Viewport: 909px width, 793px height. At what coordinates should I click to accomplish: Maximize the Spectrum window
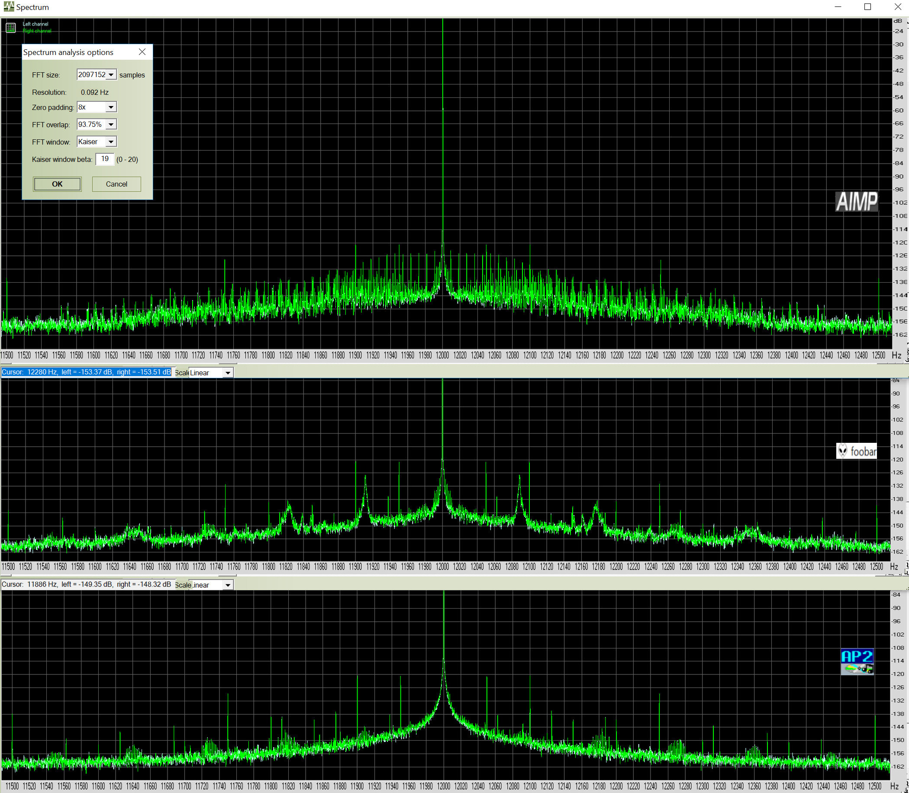point(867,6)
